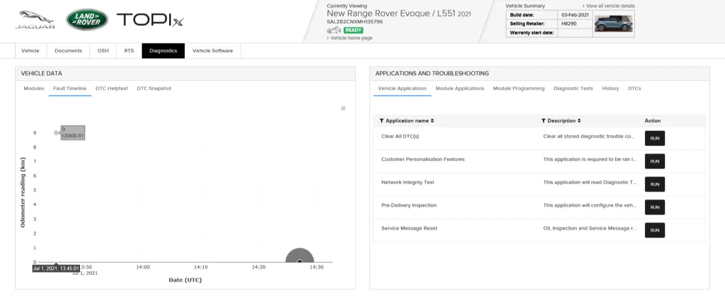Click the vehicle connection status icon
Image resolution: width=725 pixels, height=305 pixels.
click(334, 31)
